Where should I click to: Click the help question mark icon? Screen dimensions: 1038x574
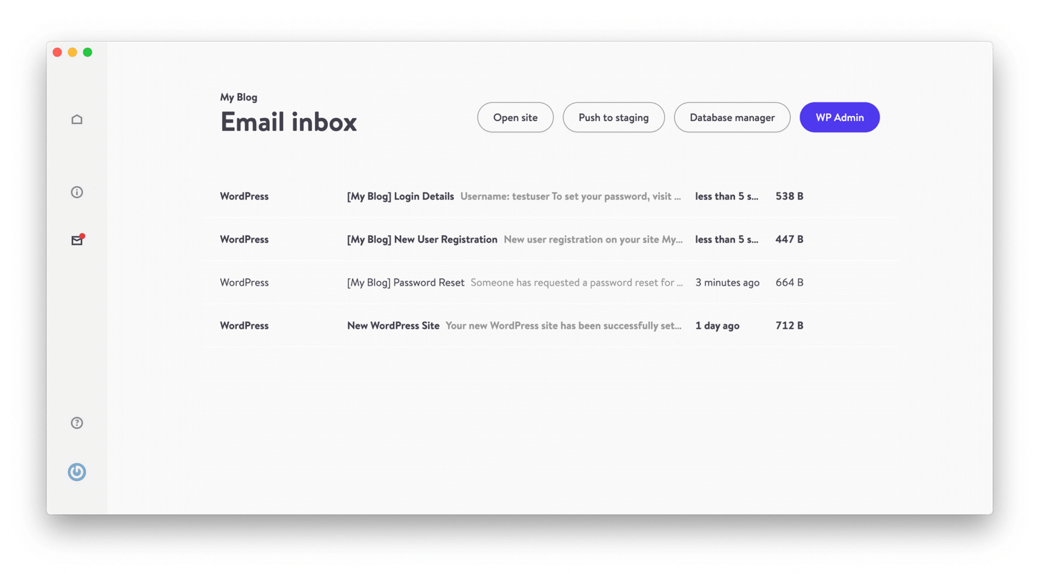point(77,423)
